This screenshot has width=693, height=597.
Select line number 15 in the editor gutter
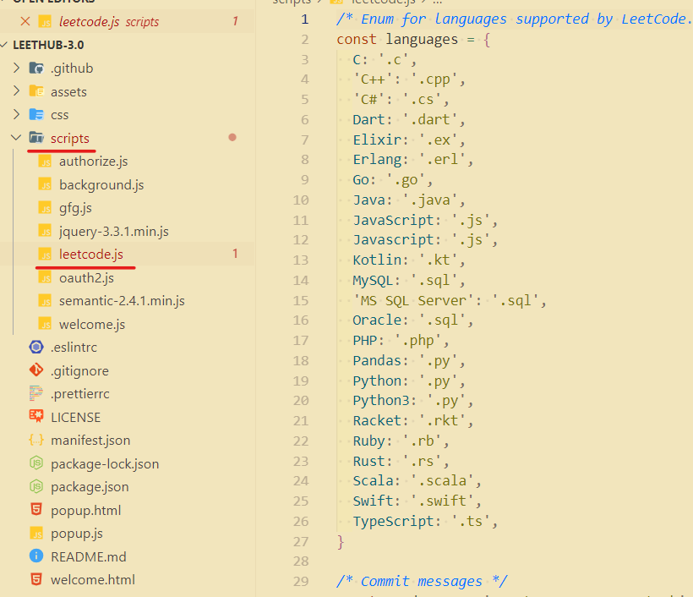(301, 298)
